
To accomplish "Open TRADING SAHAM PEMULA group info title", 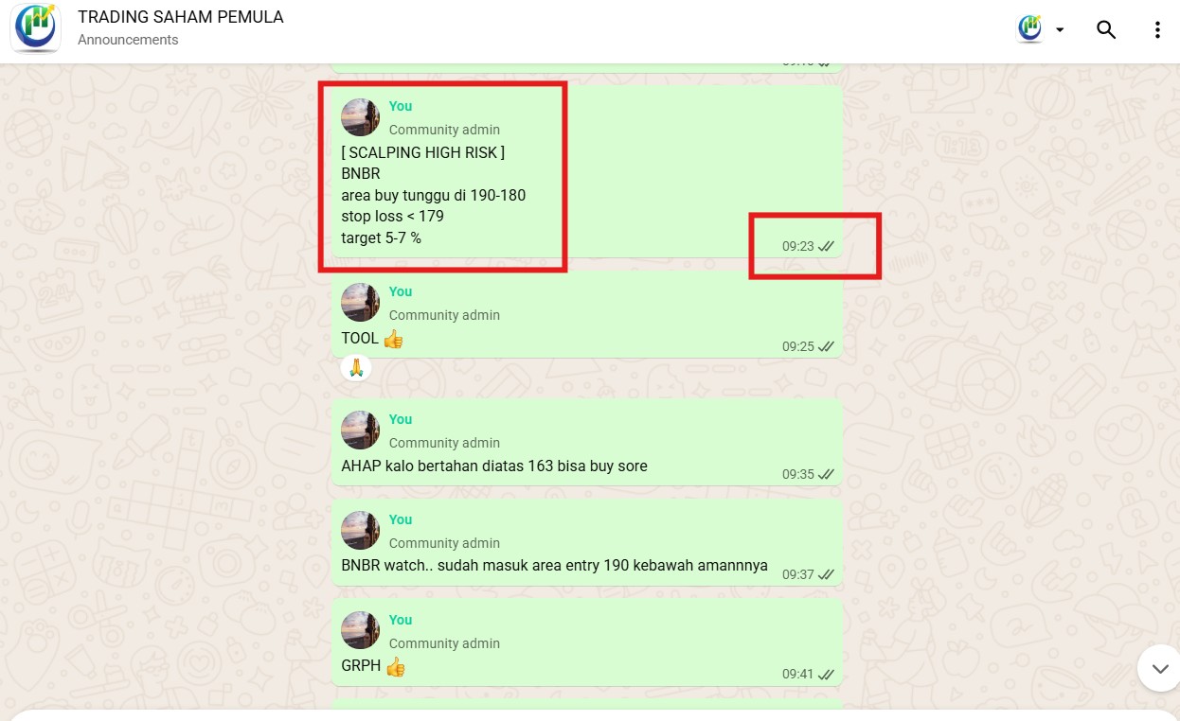I will (180, 17).
